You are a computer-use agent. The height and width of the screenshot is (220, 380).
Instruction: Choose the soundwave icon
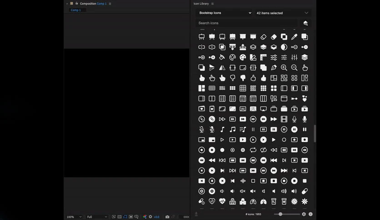tap(243, 181)
